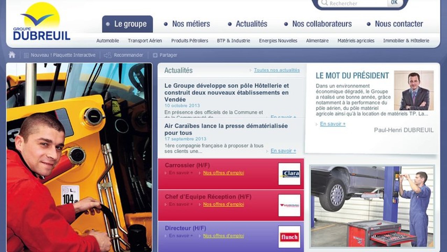The image size is (447, 252).
Task: Click the home icon in breadcrumb bar
Action: [12, 55]
